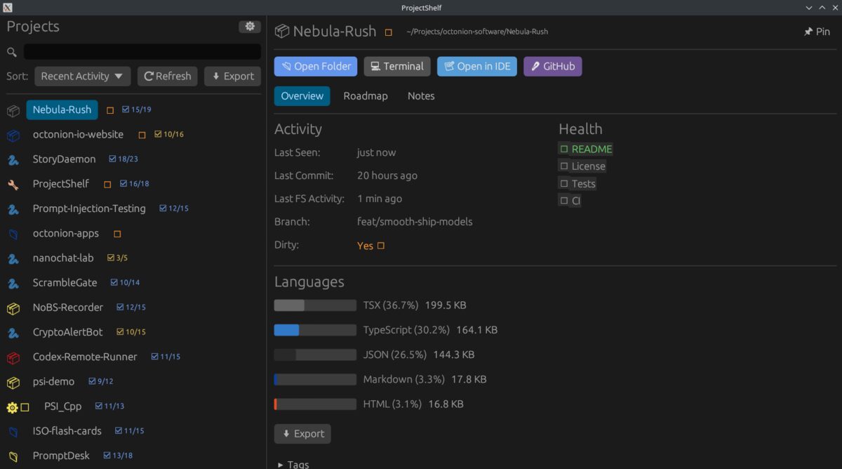This screenshot has width=842, height=469.
Task: Click the 10/16 task badge for octonion-io-website
Action: 169,134
